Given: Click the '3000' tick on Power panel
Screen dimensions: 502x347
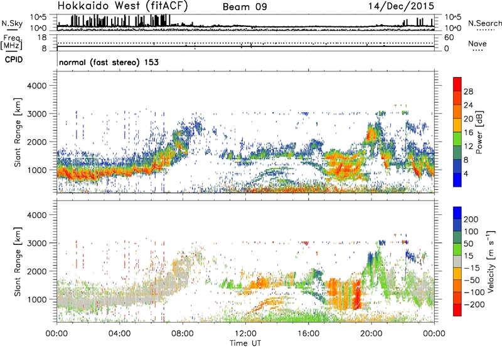Looking at the screenshot, I should click(37, 114).
